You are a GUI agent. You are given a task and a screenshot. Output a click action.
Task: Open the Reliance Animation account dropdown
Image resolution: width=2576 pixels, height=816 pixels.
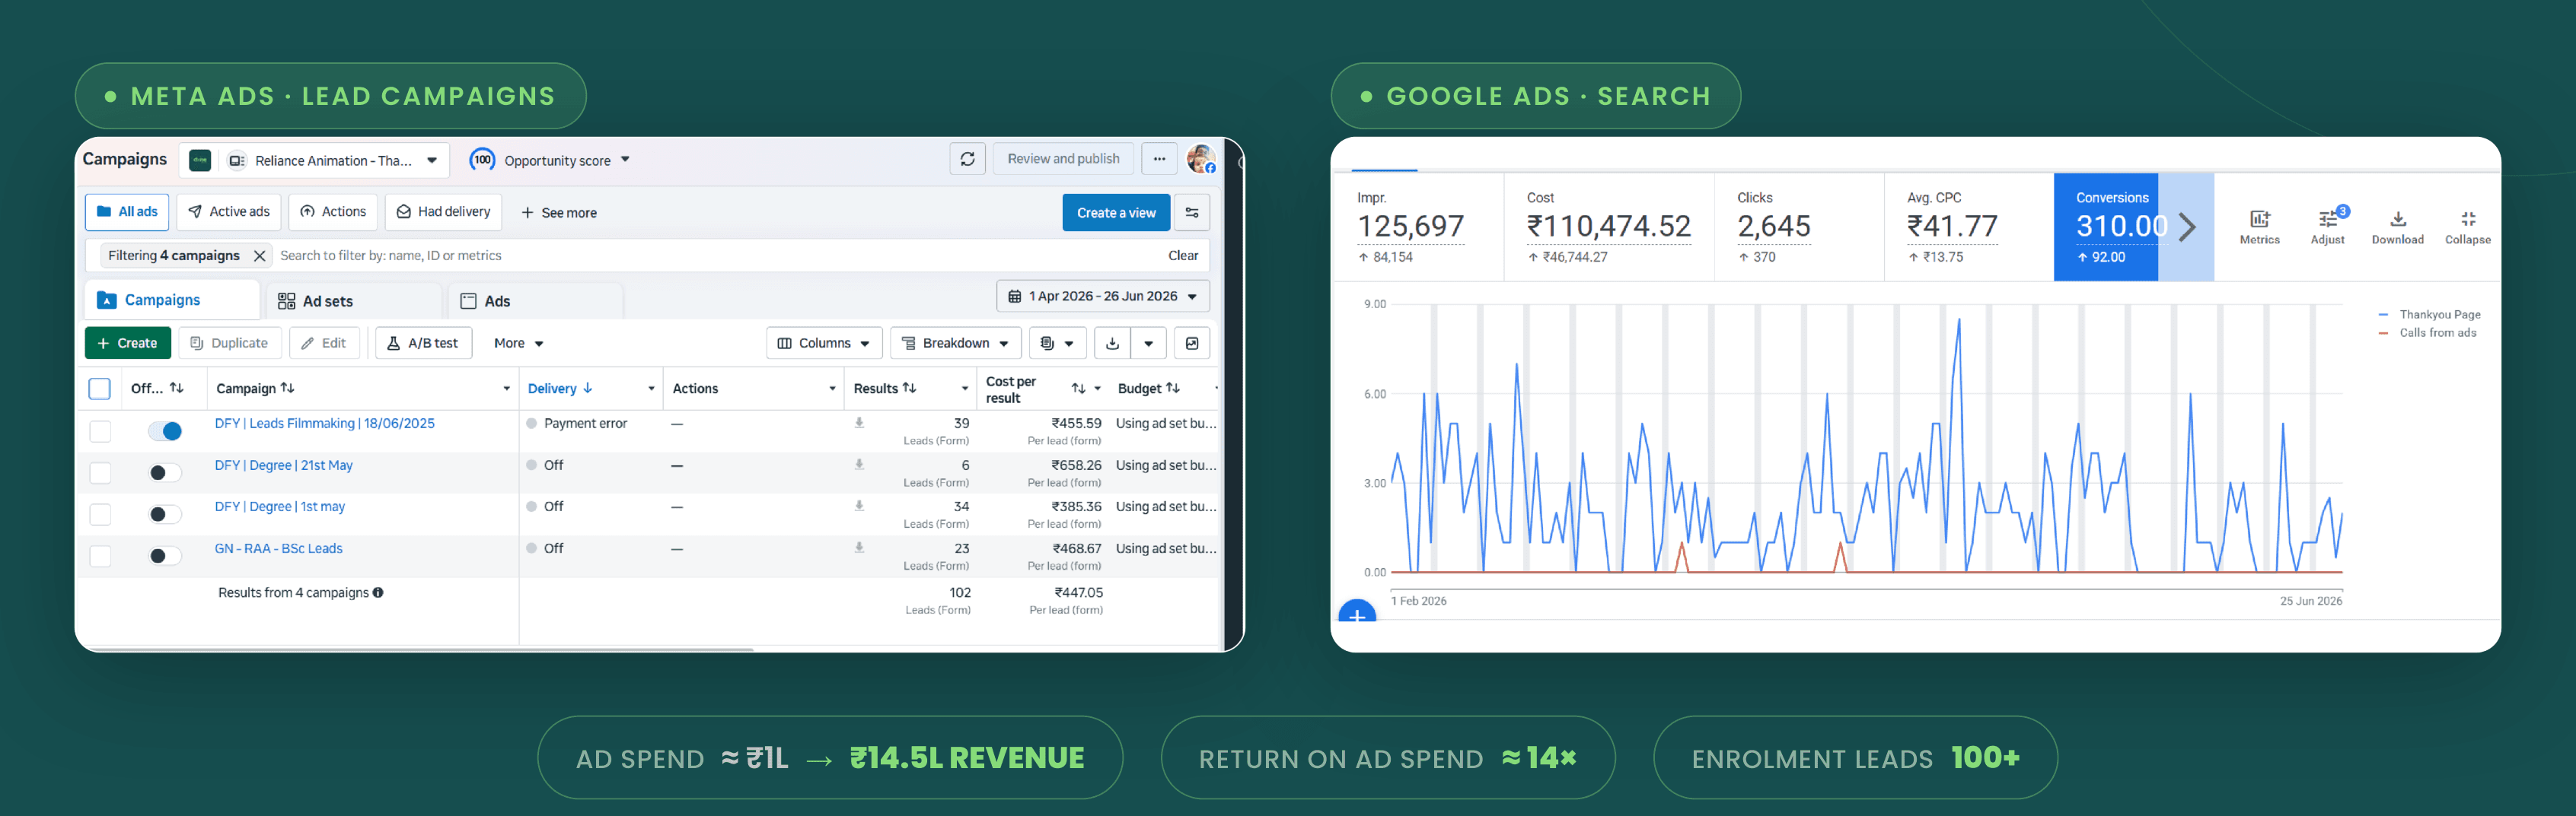click(x=432, y=160)
